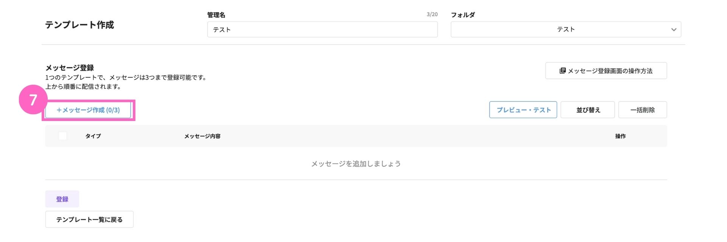The width and height of the screenshot is (727, 242).
Task: Click the pink step 7 circle marker
Action: click(x=33, y=99)
